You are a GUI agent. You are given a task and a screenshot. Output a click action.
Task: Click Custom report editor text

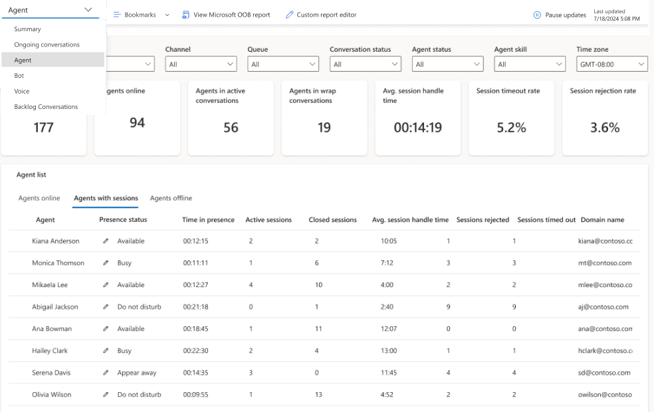(326, 15)
